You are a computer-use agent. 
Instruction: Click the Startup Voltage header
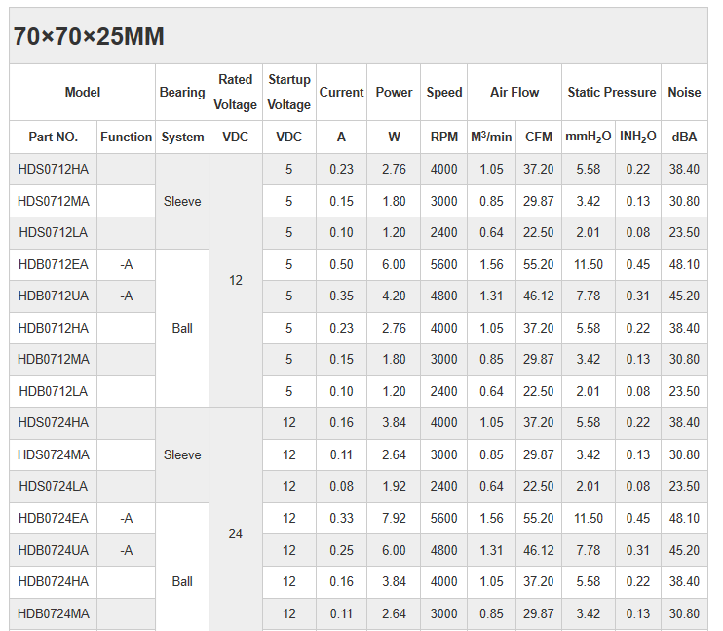[x=288, y=93]
